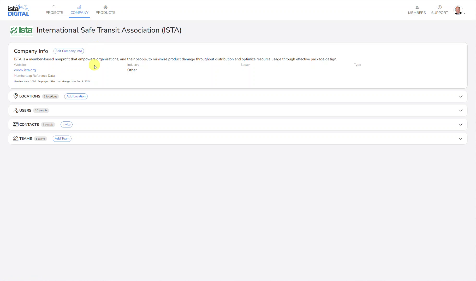Viewport: 476px width, 281px height.
Task: Click the '1 teams' badge
Action: [x=40, y=139]
